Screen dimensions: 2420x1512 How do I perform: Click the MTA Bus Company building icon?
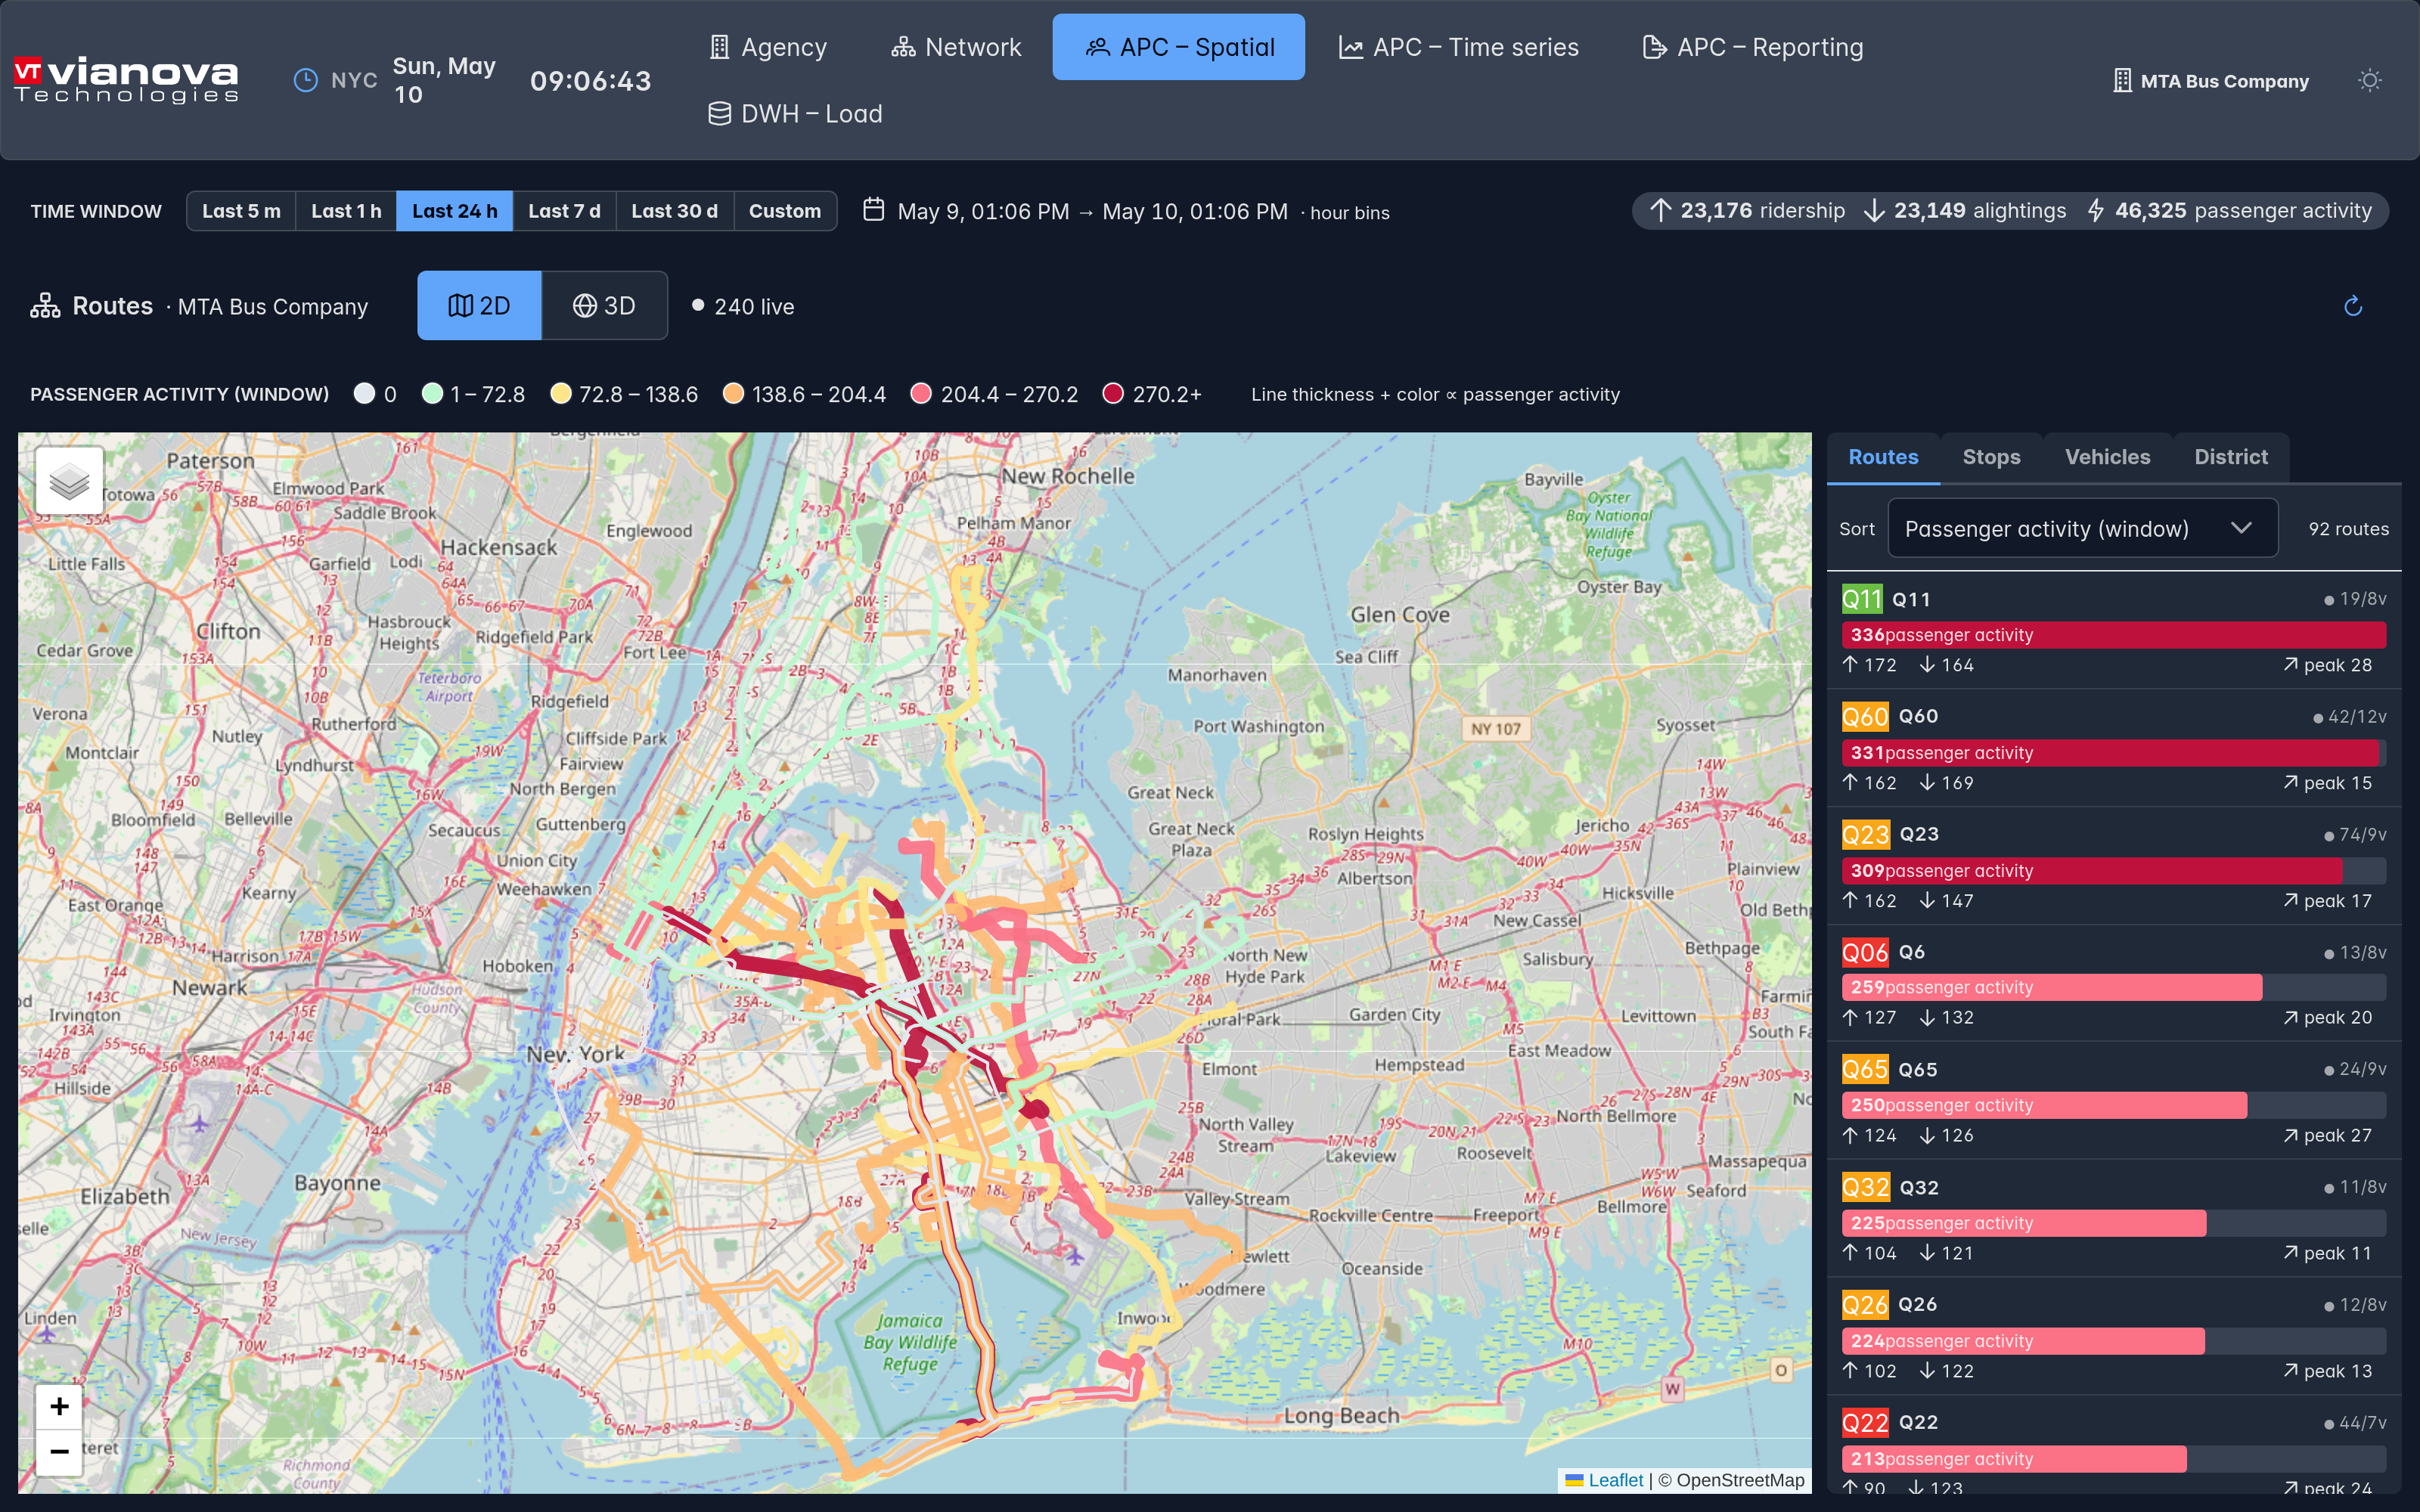pyautogui.click(x=2122, y=81)
